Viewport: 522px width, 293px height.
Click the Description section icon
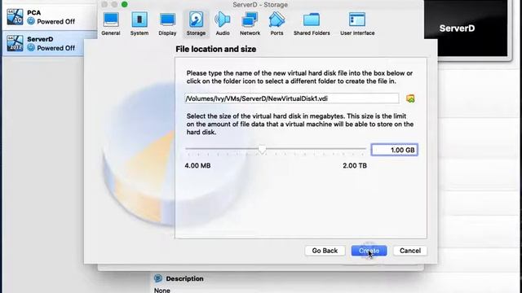158,278
